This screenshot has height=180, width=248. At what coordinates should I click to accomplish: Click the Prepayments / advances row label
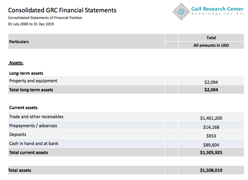33,126
